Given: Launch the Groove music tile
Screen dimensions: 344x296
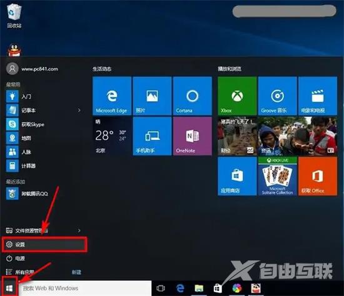Looking at the screenshot, I should (277, 96).
